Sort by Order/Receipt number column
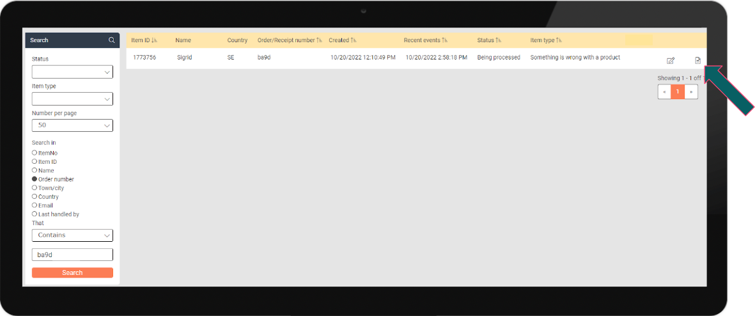This screenshot has height=316, width=755. click(290, 40)
